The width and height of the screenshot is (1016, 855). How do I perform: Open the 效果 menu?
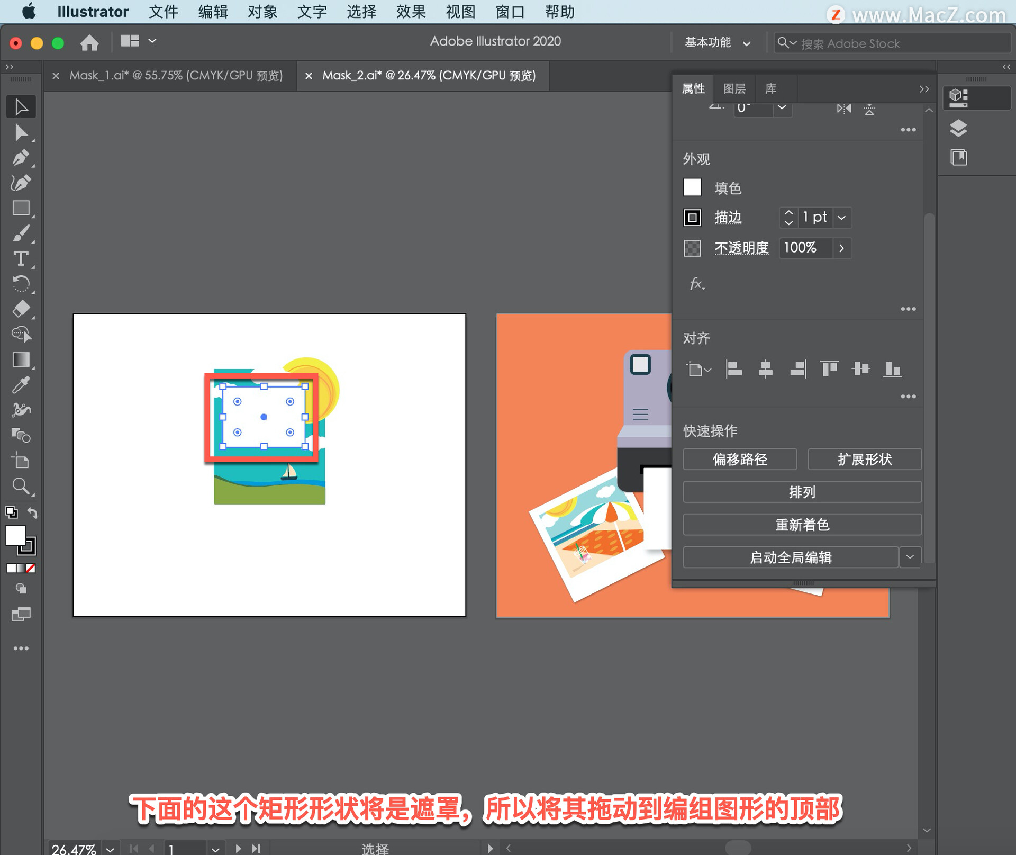[411, 12]
